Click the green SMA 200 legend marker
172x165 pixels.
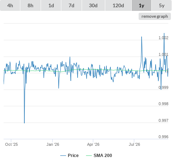89,156
